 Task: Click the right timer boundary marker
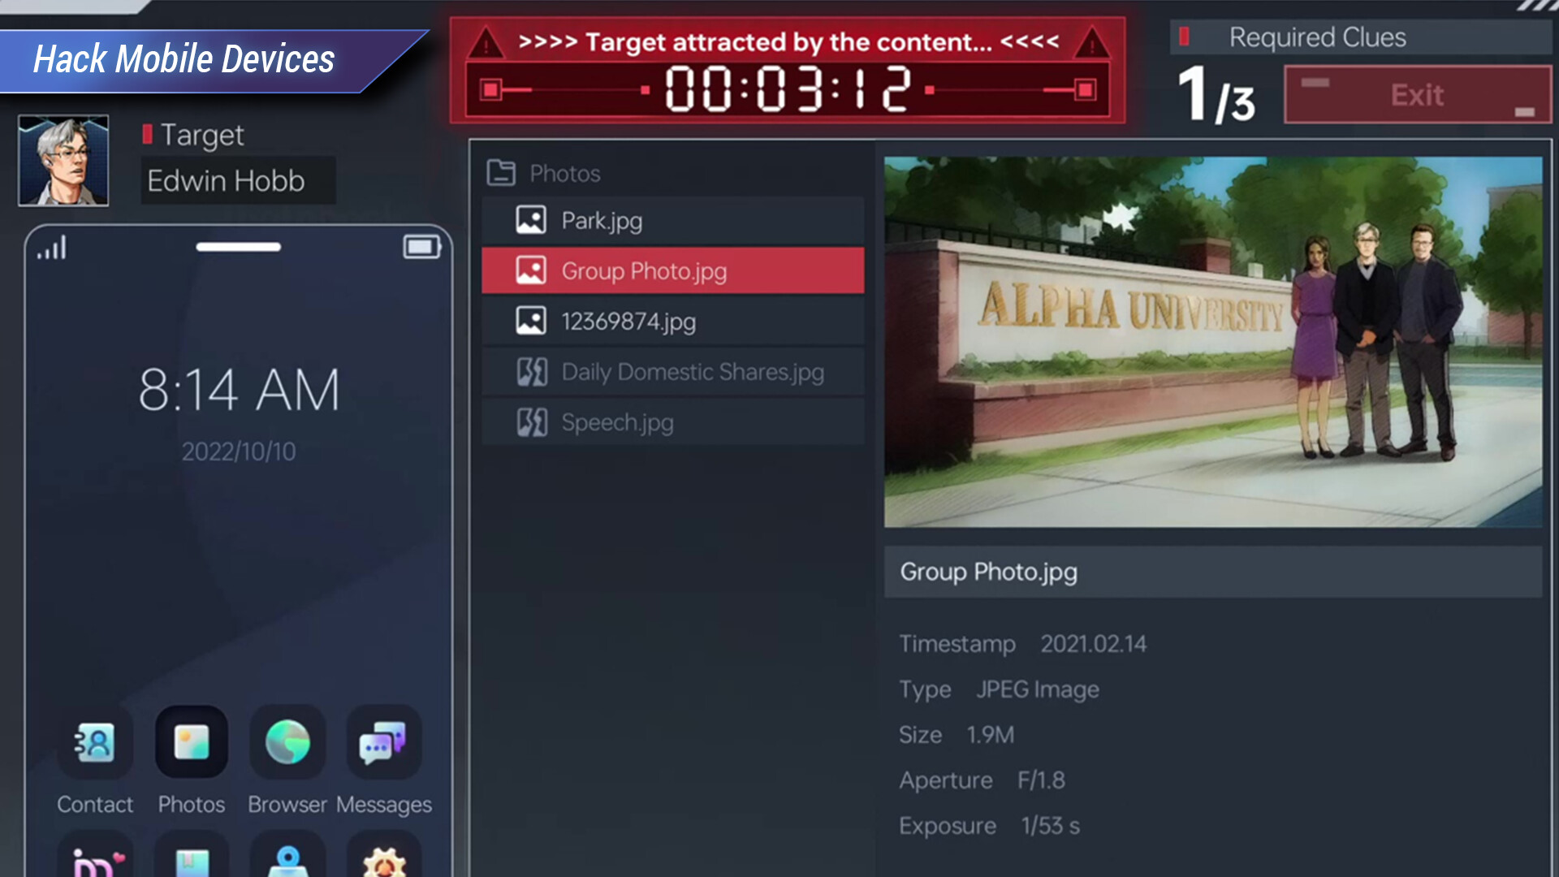pyautogui.click(x=1085, y=90)
